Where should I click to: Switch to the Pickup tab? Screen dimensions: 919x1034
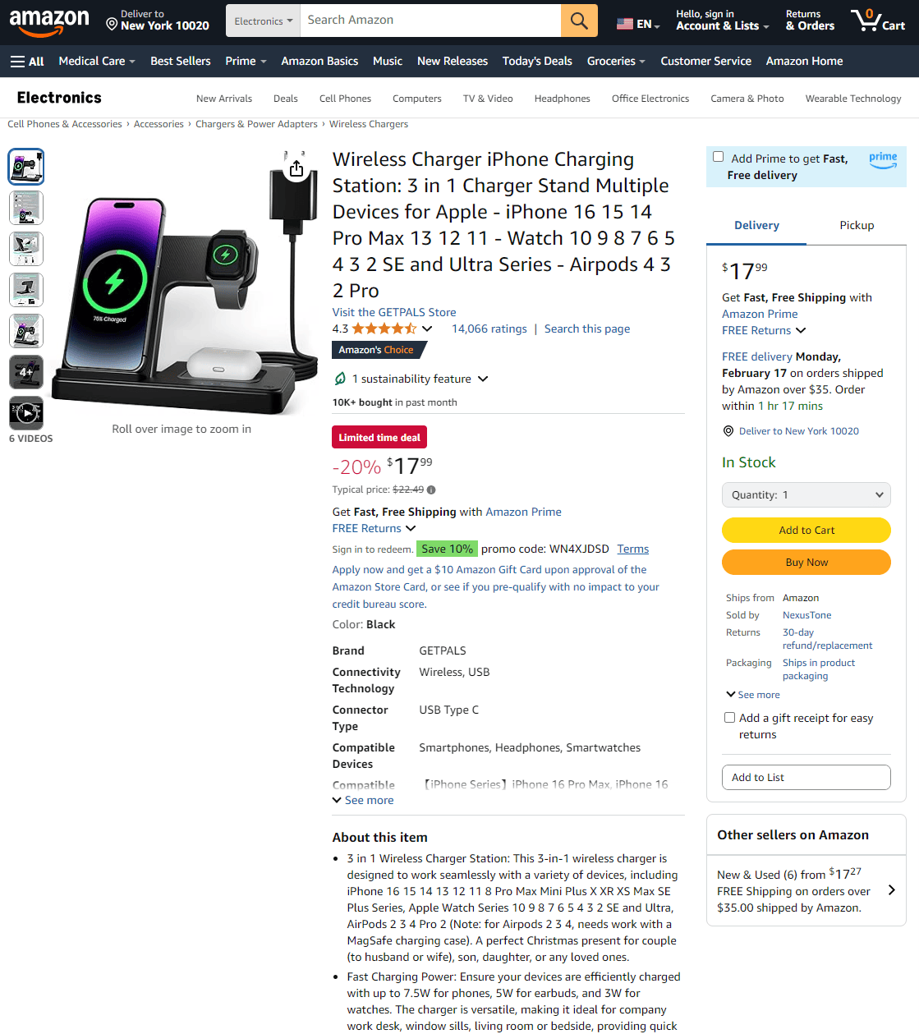pos(857,225)
